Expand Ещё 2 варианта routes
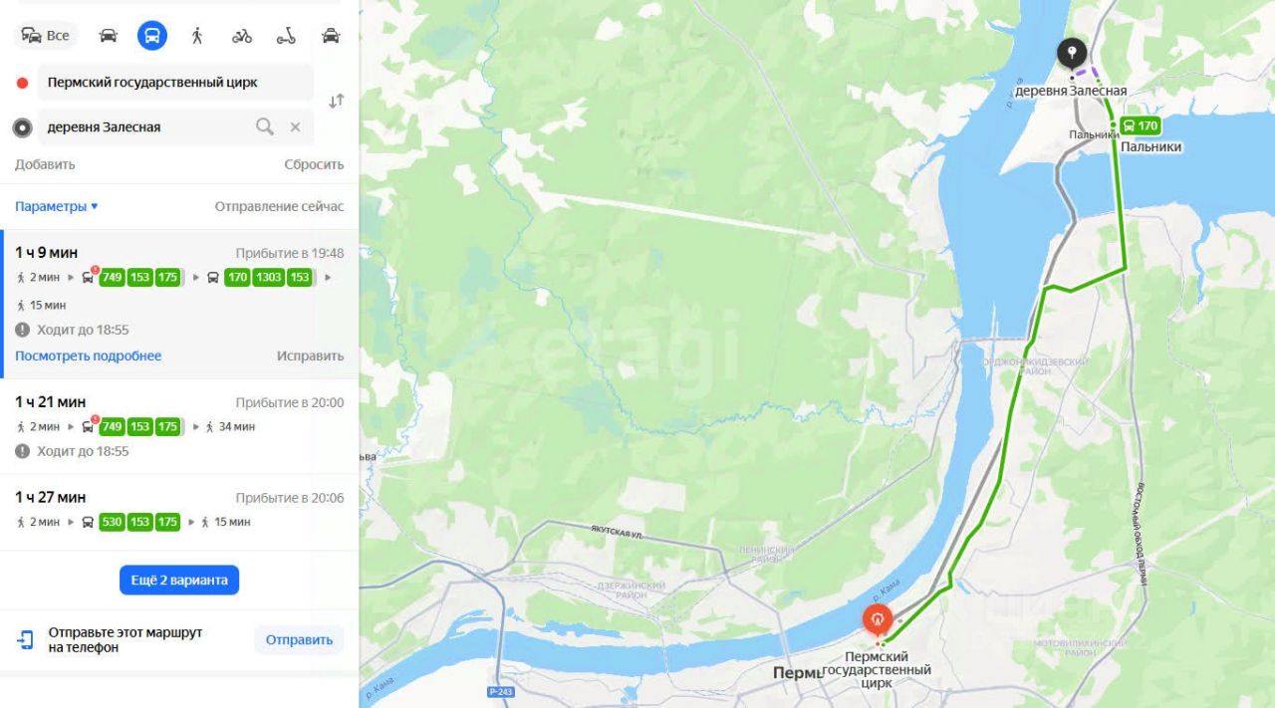 tap(179, 580)
